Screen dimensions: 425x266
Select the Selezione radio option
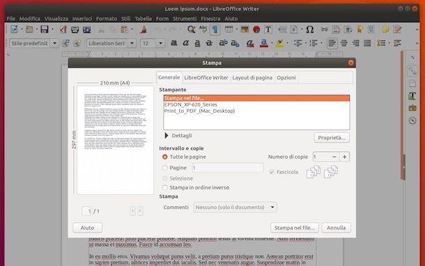(x=164, y=178)
